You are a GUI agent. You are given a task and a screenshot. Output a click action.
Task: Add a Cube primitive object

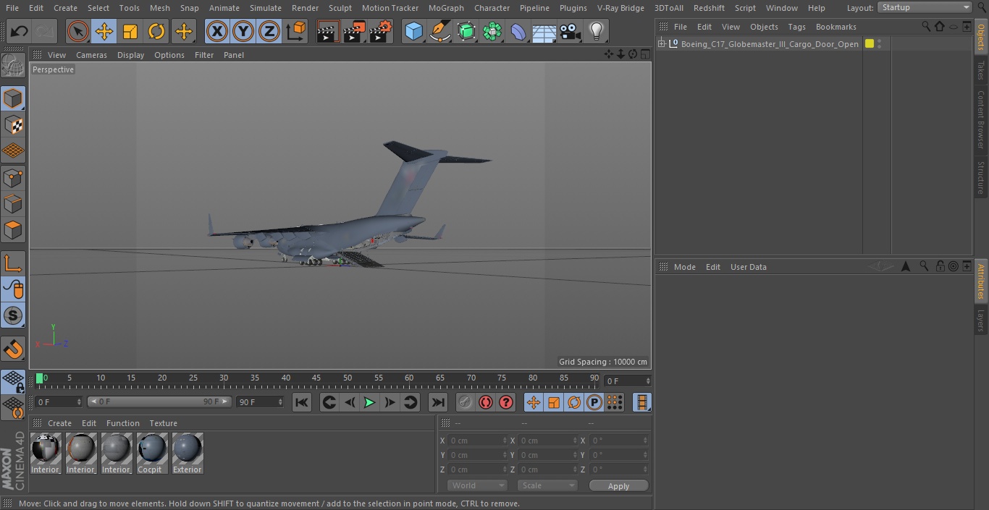[413, 31]
